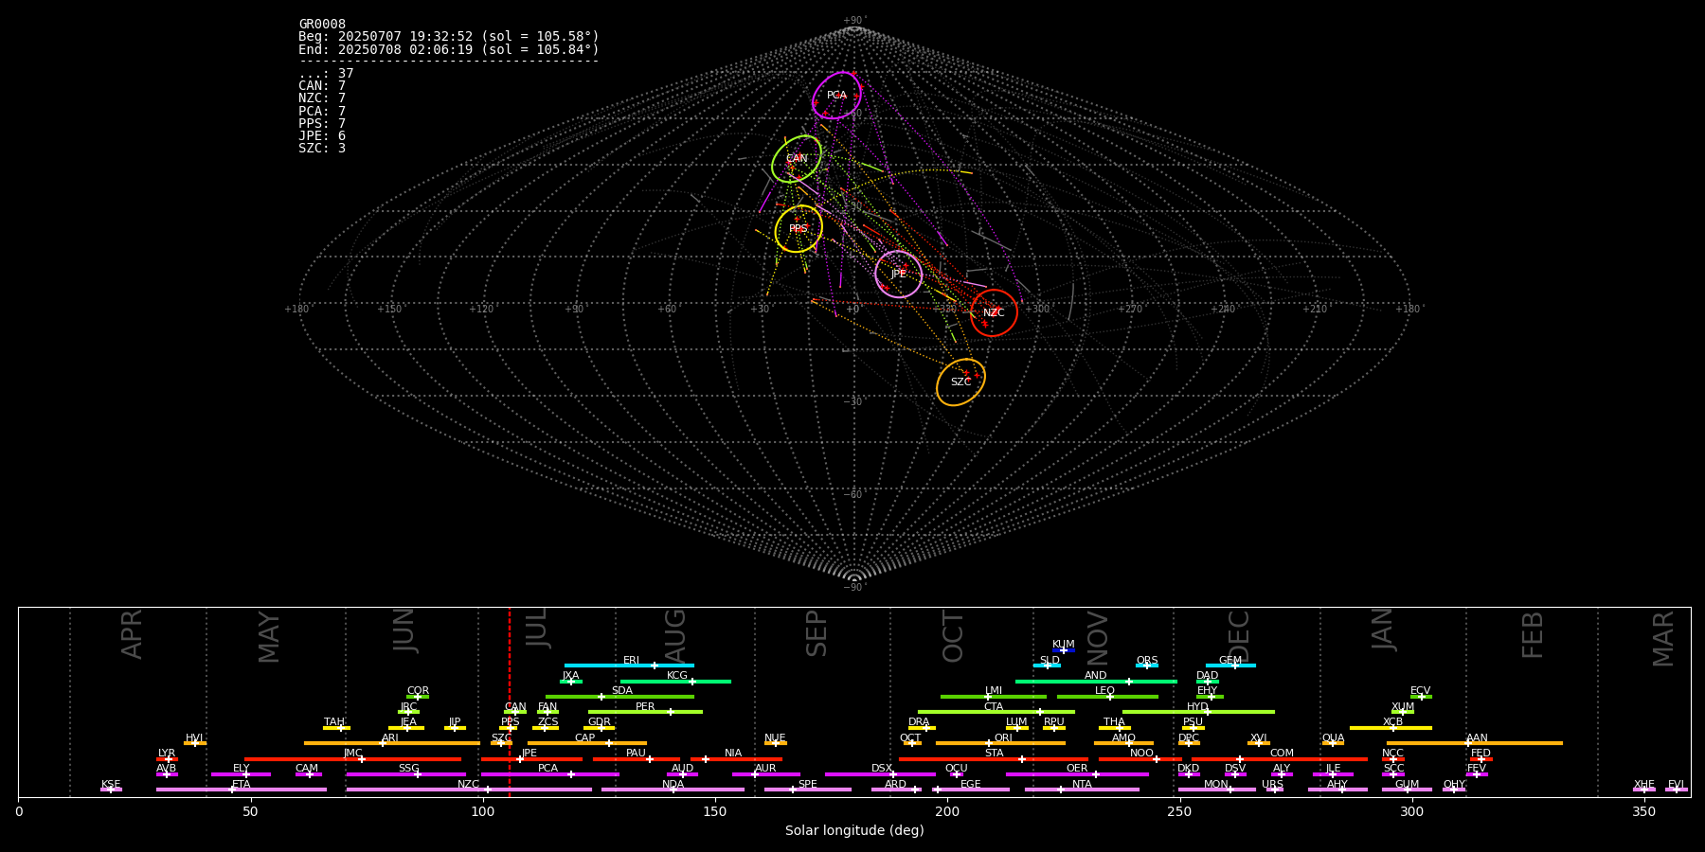
Task: Click the ECV label in the timeline
Action: click(x=1420, y=690)
